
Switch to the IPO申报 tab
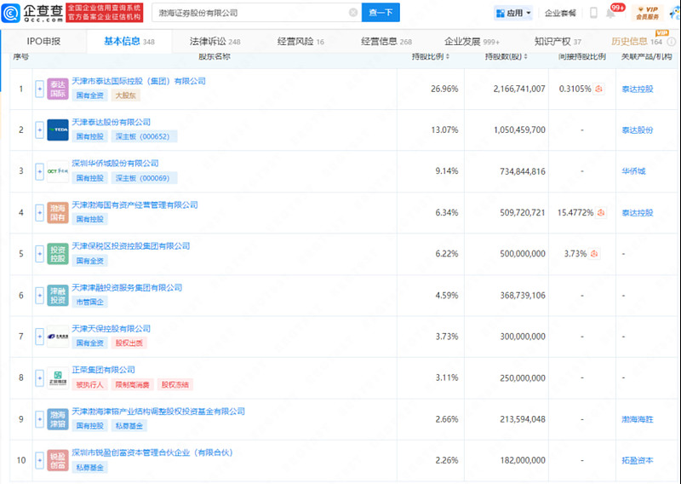coord(43,41)
